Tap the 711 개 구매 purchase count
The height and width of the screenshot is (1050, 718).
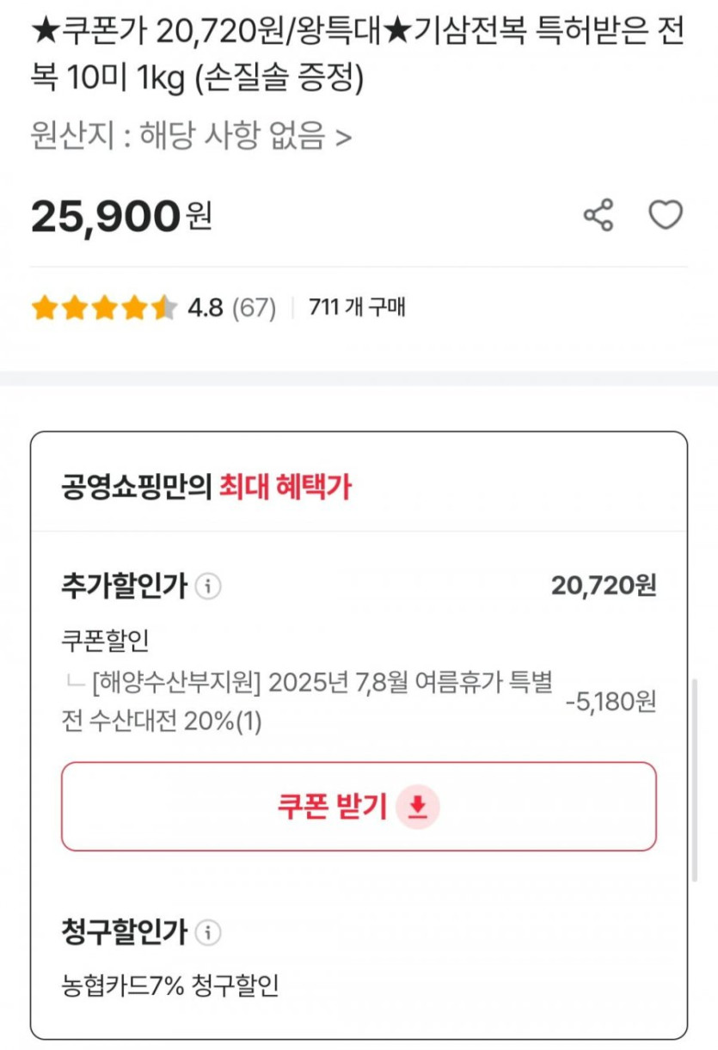[357, 308]
